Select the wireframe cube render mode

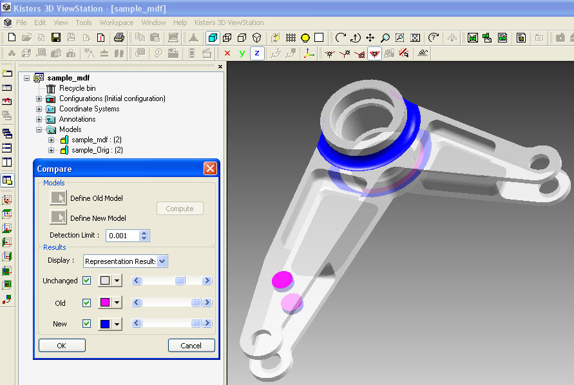pyautogui.click(x=227, y=37)
